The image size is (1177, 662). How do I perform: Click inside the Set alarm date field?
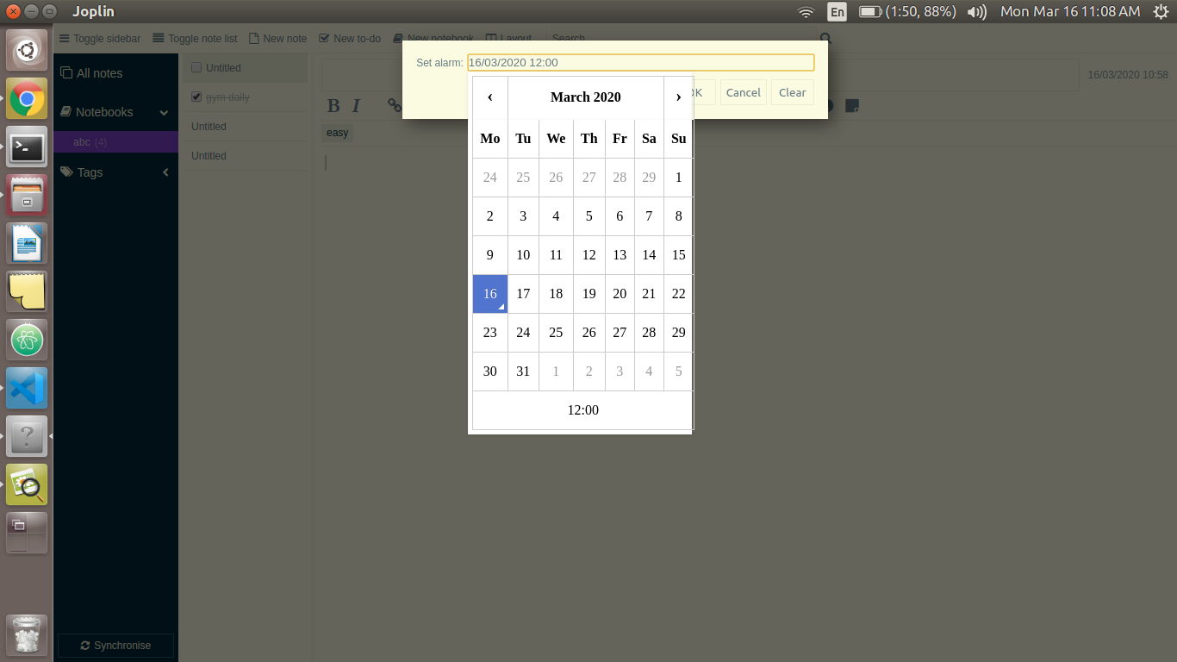[640, 62]
